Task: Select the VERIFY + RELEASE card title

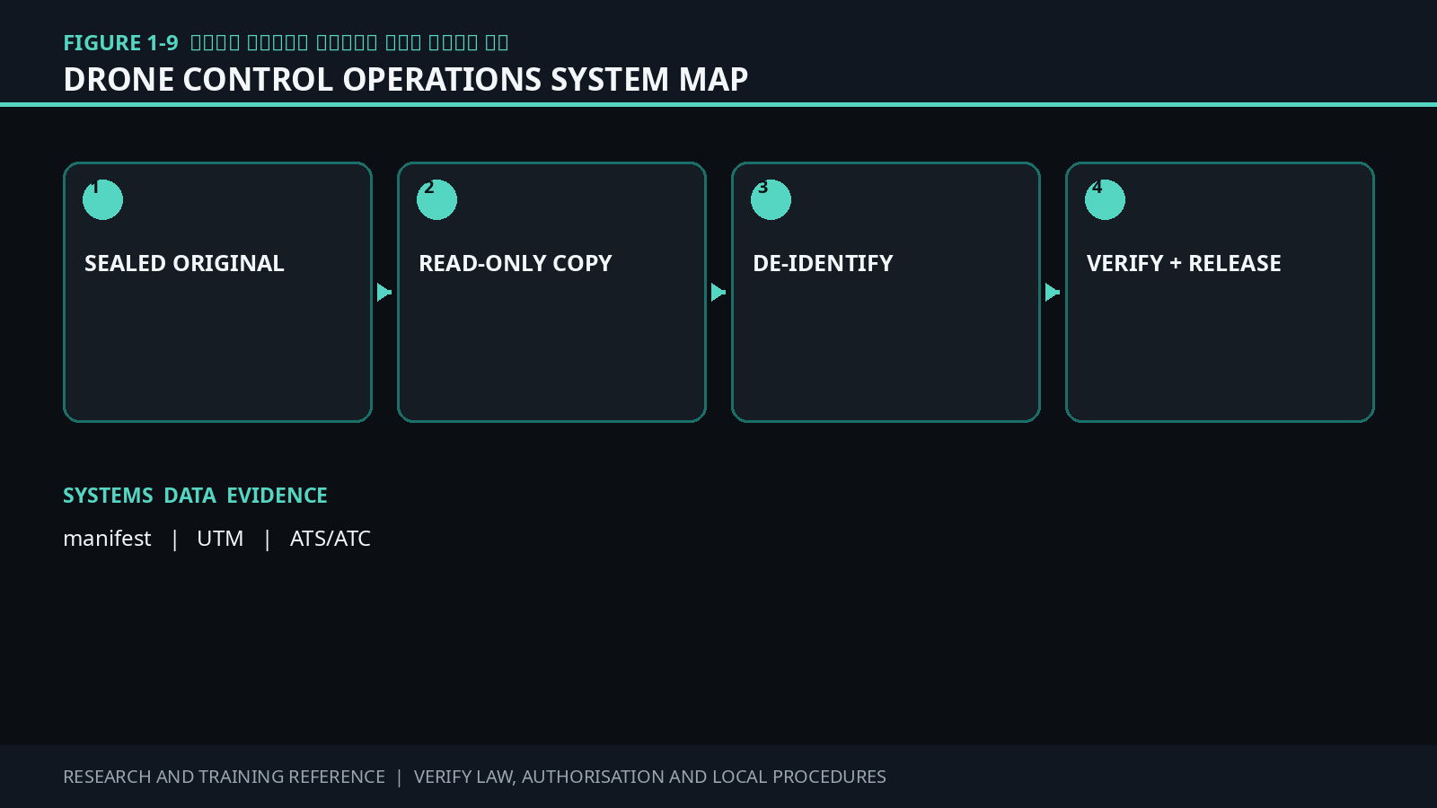Action: [x=1184, y=263]
